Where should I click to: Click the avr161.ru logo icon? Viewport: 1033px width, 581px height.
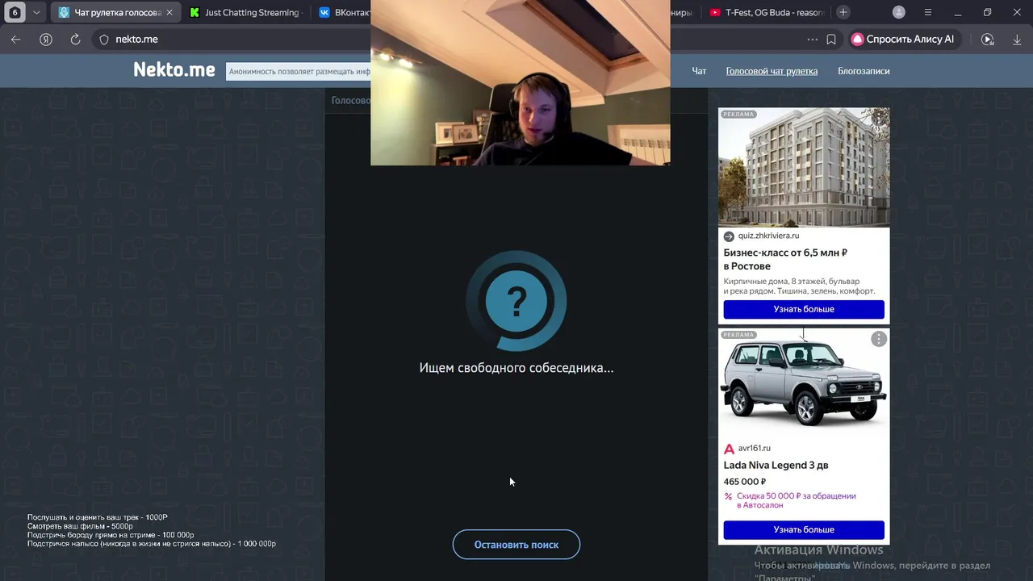click(x=729, y=449)
